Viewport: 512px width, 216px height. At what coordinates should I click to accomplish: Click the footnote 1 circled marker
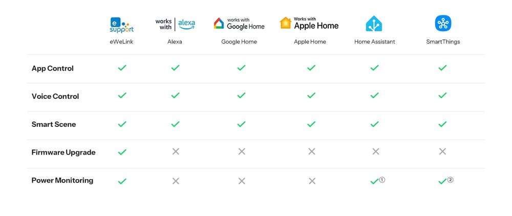click(382, 180)
